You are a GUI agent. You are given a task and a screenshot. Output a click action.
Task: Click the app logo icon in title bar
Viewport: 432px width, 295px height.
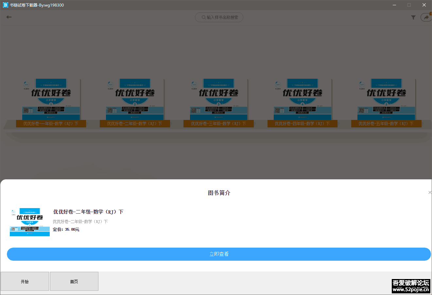pos(5,5)
